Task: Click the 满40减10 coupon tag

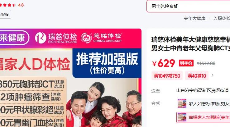Action: tap(197, 76)
